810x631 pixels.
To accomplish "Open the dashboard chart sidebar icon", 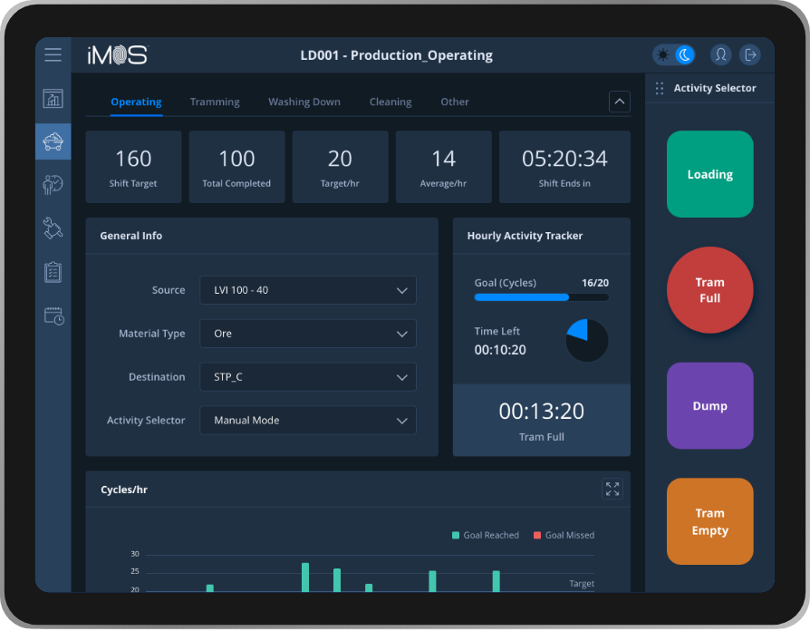I will click(53, 99).
